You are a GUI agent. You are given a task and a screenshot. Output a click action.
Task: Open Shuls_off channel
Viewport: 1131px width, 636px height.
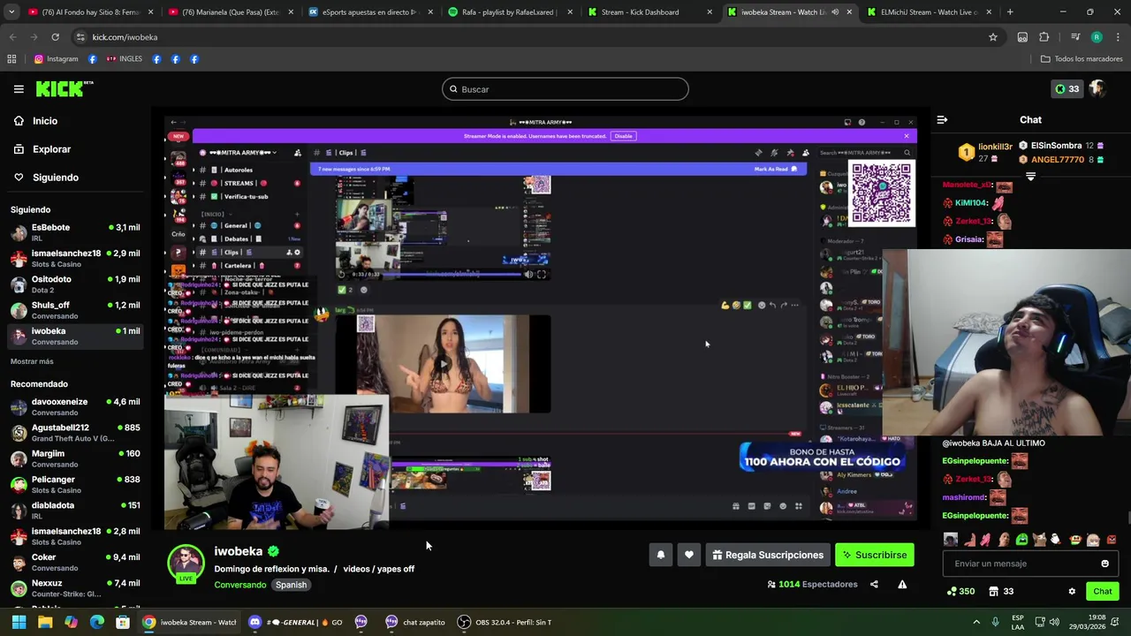tap(75, 310)
